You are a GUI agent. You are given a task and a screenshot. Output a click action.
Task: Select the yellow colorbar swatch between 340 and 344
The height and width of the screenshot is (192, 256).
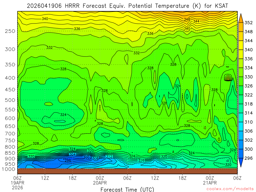241,45
